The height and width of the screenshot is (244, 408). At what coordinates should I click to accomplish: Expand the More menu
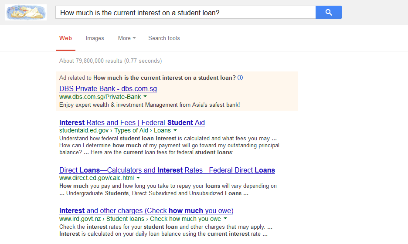coord(126,38)
